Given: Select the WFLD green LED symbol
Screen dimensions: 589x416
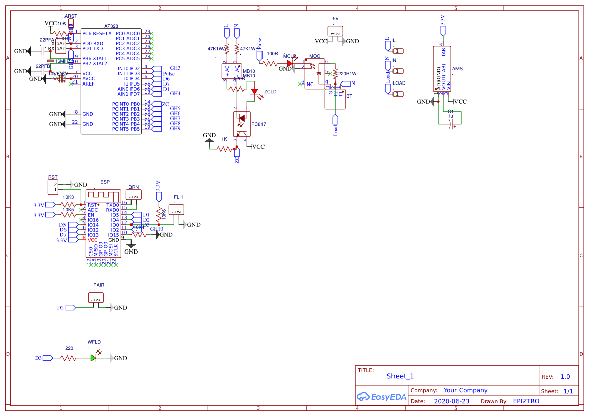Looking at the screenshot, I should point(93,358).
